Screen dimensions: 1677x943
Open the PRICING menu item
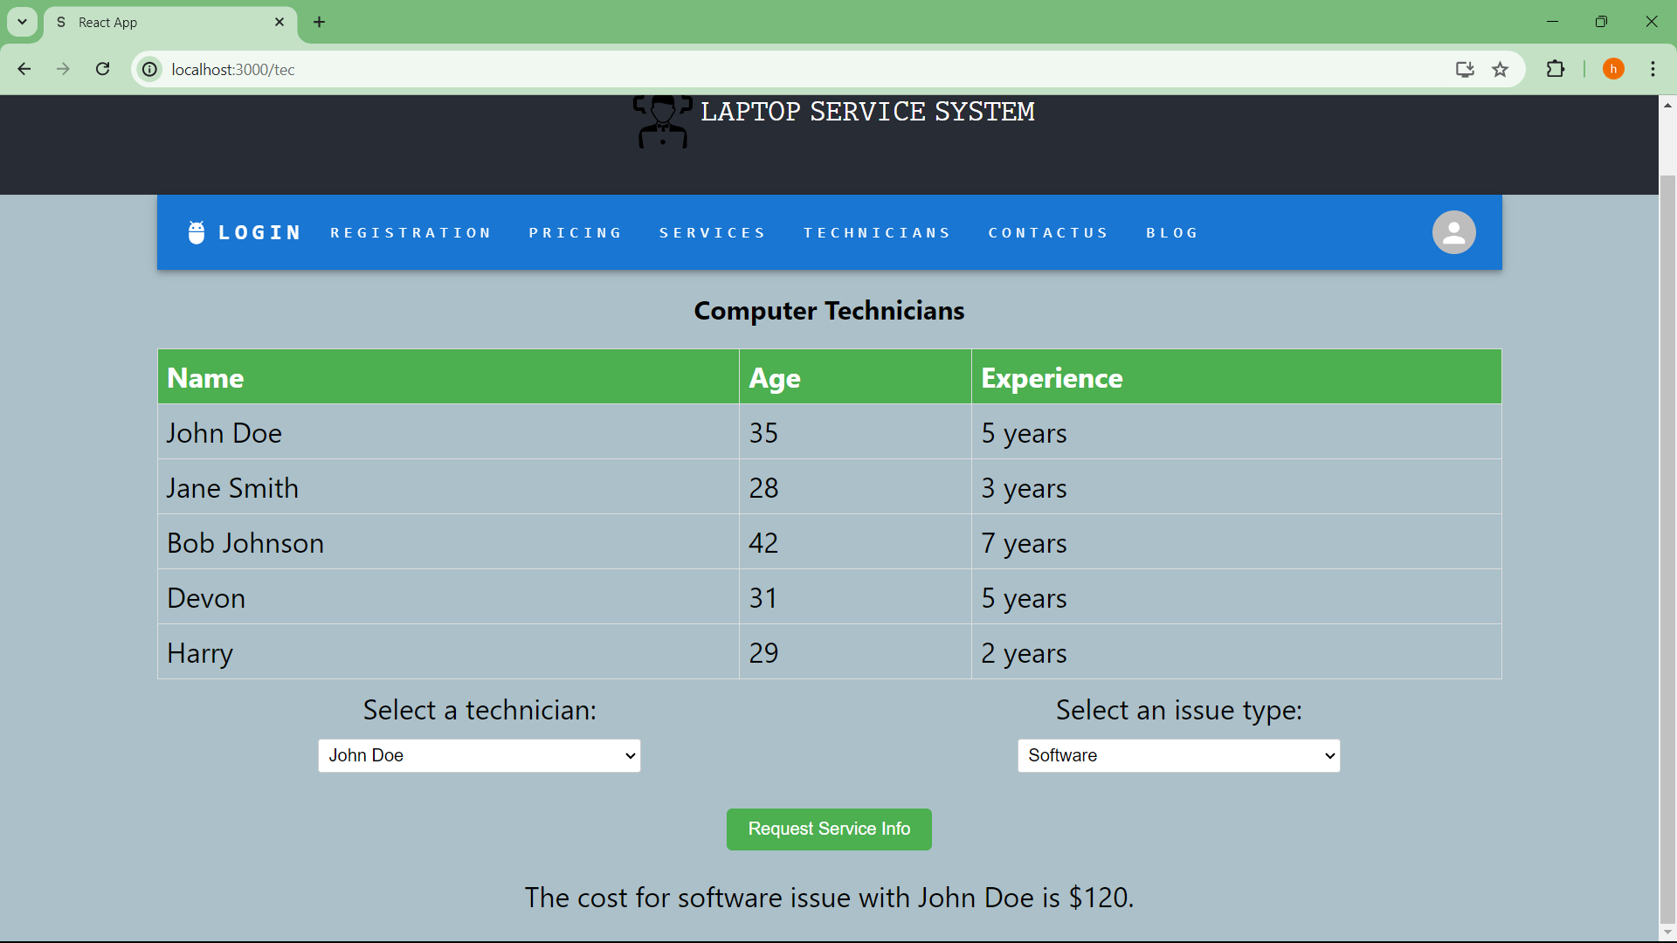pos(576,233)
